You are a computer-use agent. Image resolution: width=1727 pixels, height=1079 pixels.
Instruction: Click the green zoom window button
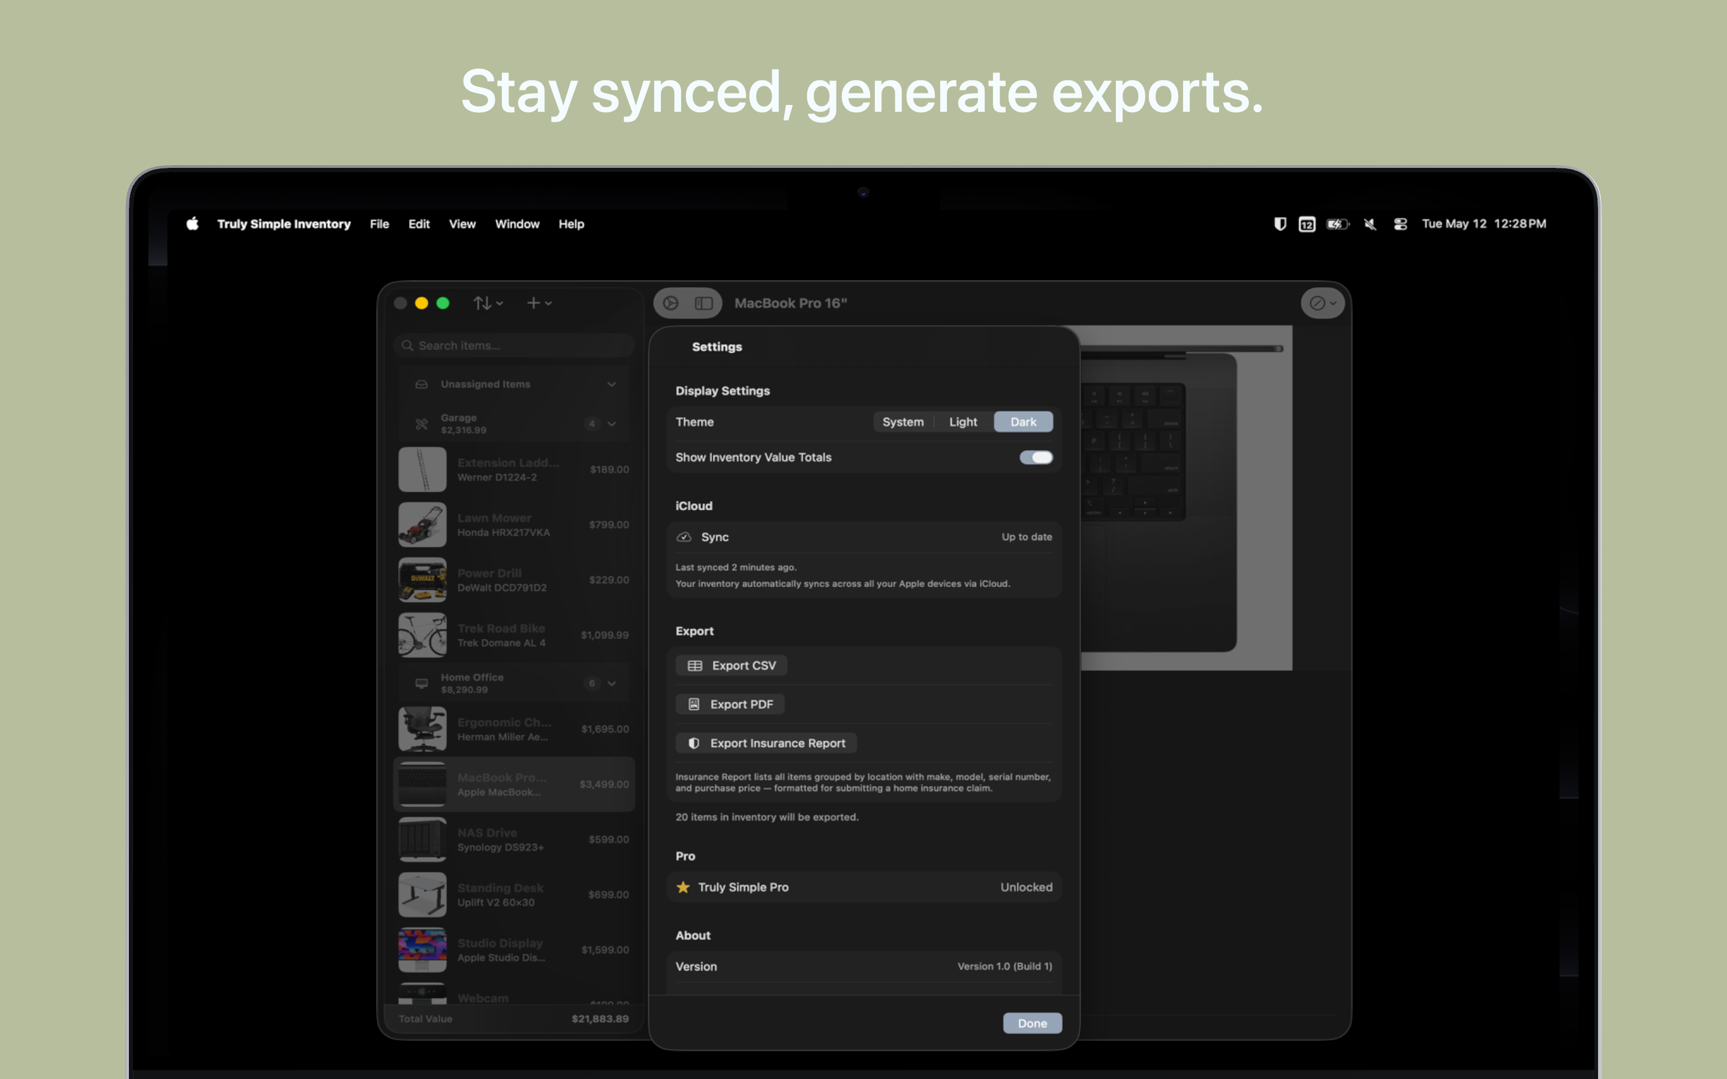[443, 303]
